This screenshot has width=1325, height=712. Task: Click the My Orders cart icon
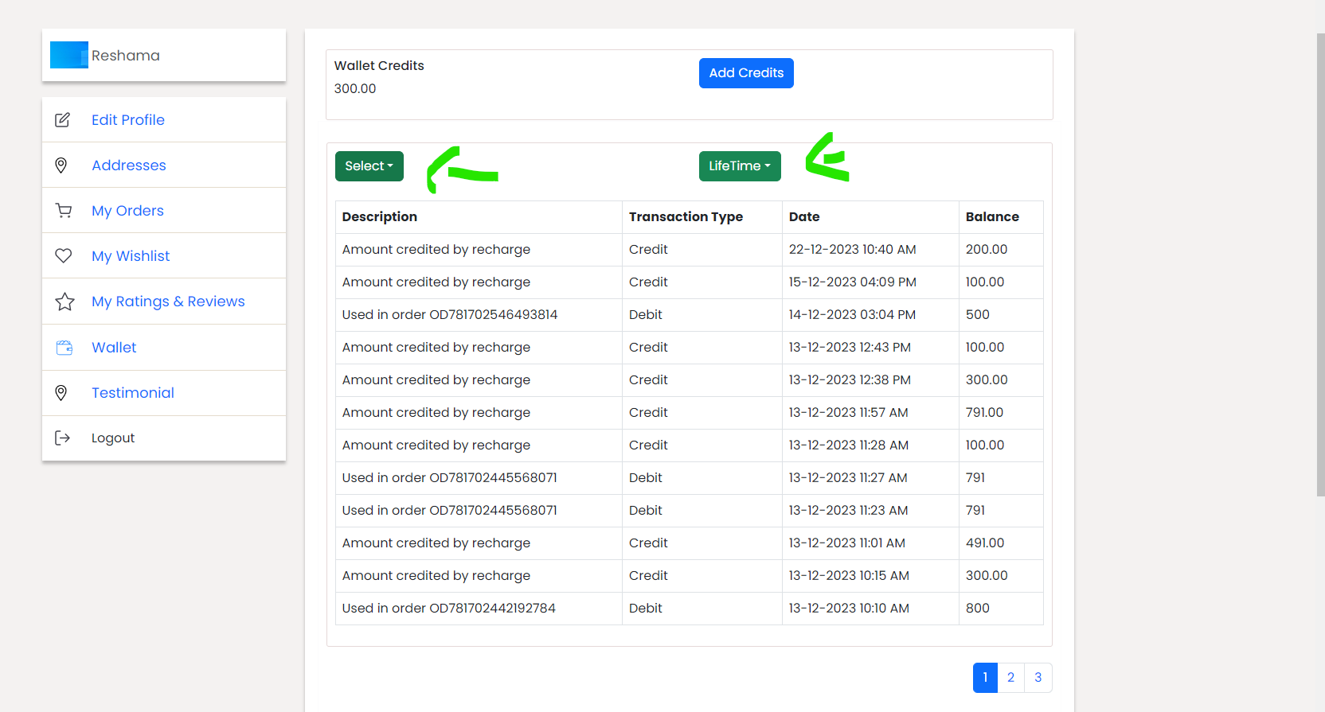[x=64, y=211]
